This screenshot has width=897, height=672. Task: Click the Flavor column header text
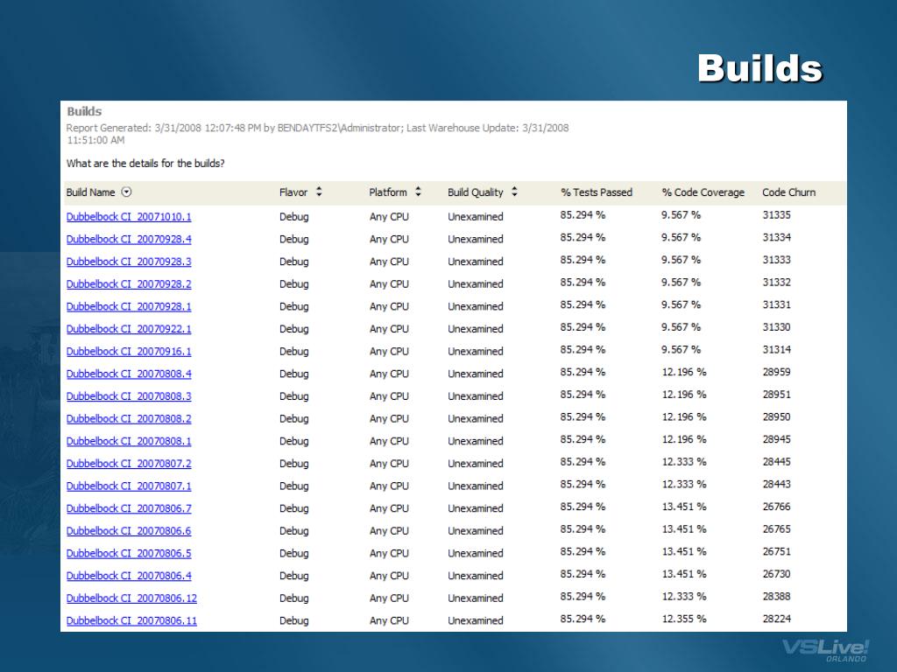click(293, 192)
